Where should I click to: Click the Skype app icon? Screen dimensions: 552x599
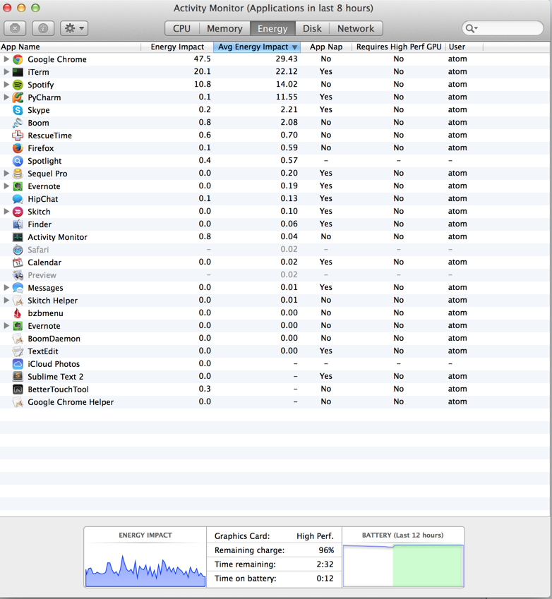tap(18, 110)
